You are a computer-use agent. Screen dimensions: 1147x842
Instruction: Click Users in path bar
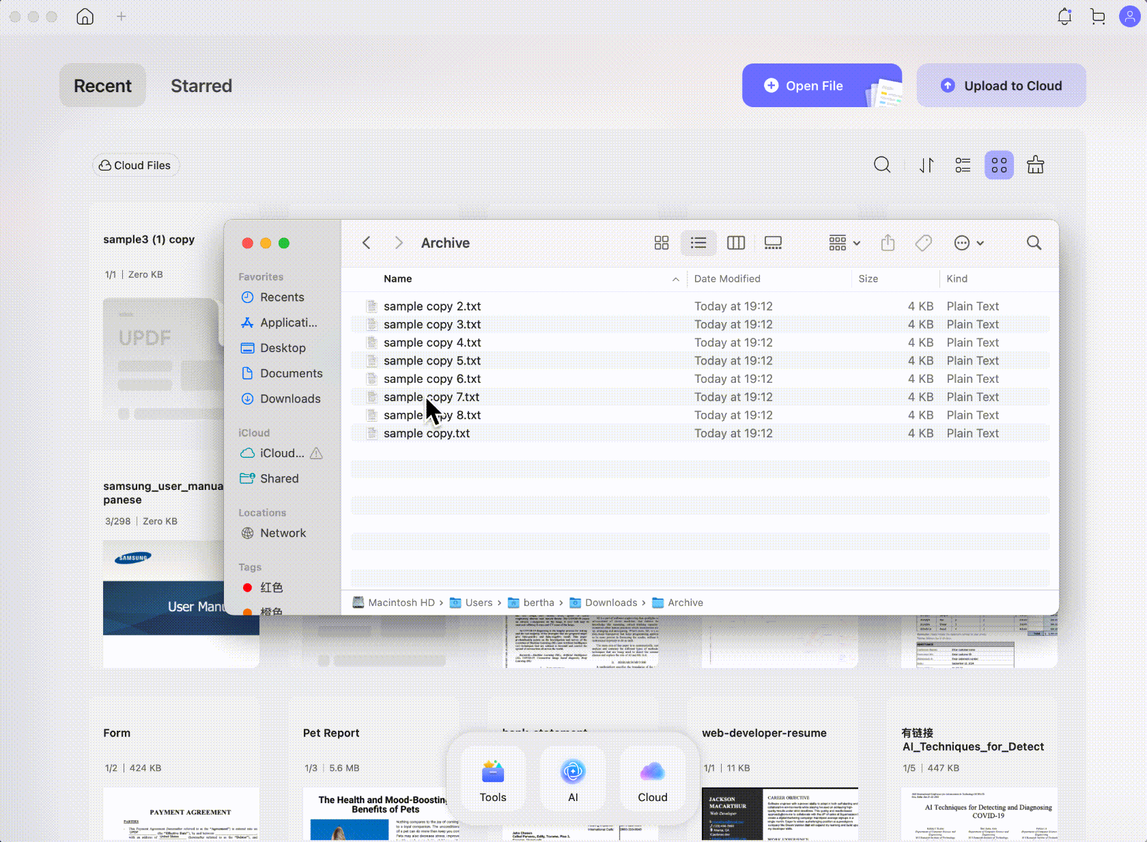coord(471,603)
